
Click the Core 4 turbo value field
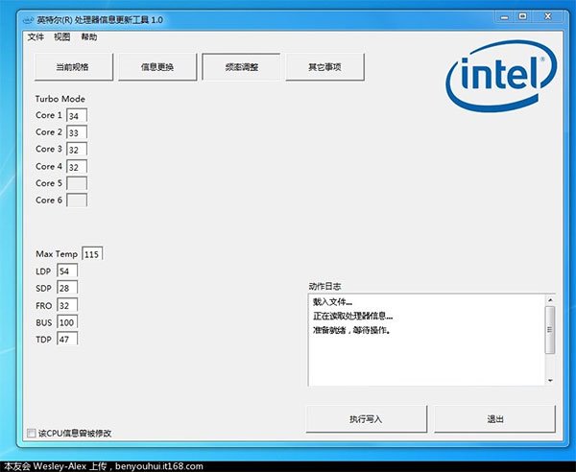click(77, 166)
